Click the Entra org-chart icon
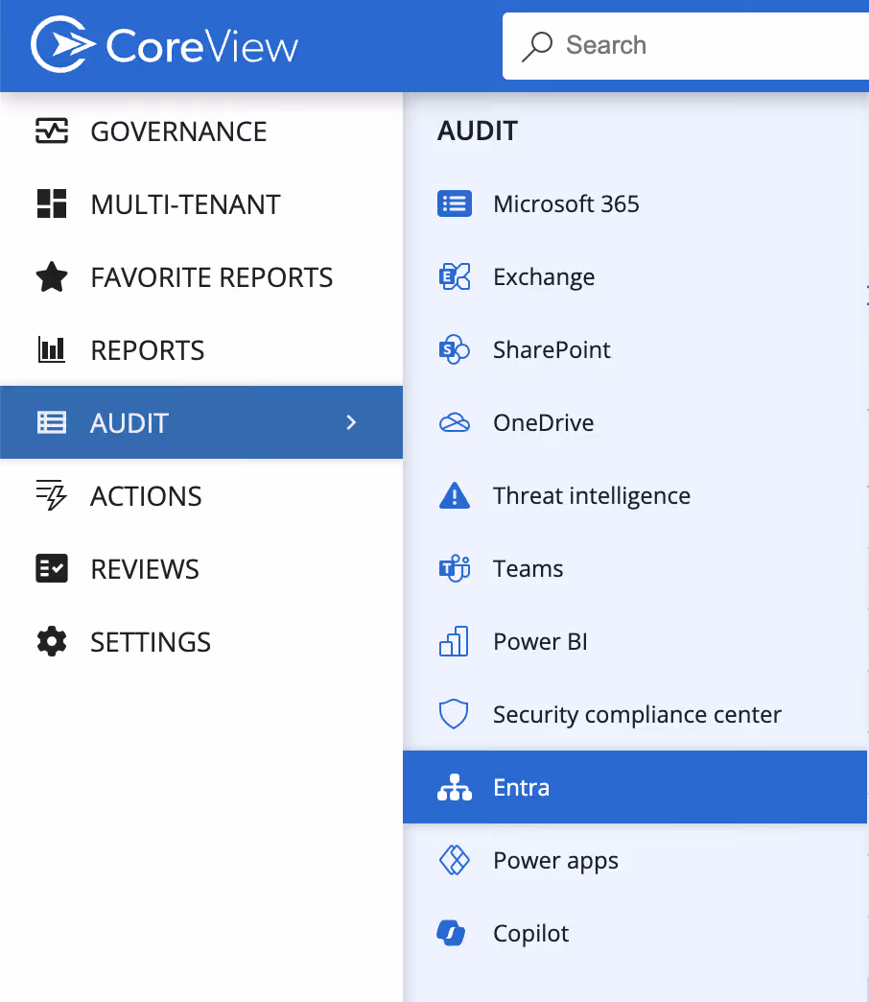 point(454,787)
